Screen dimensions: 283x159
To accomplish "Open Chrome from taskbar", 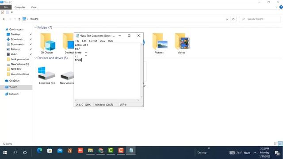I will pyautogui.click(x=101, y=151).
